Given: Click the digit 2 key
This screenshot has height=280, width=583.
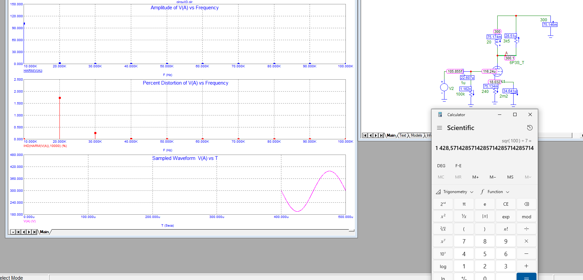Looking at the screenshot, I should point(485,266).
